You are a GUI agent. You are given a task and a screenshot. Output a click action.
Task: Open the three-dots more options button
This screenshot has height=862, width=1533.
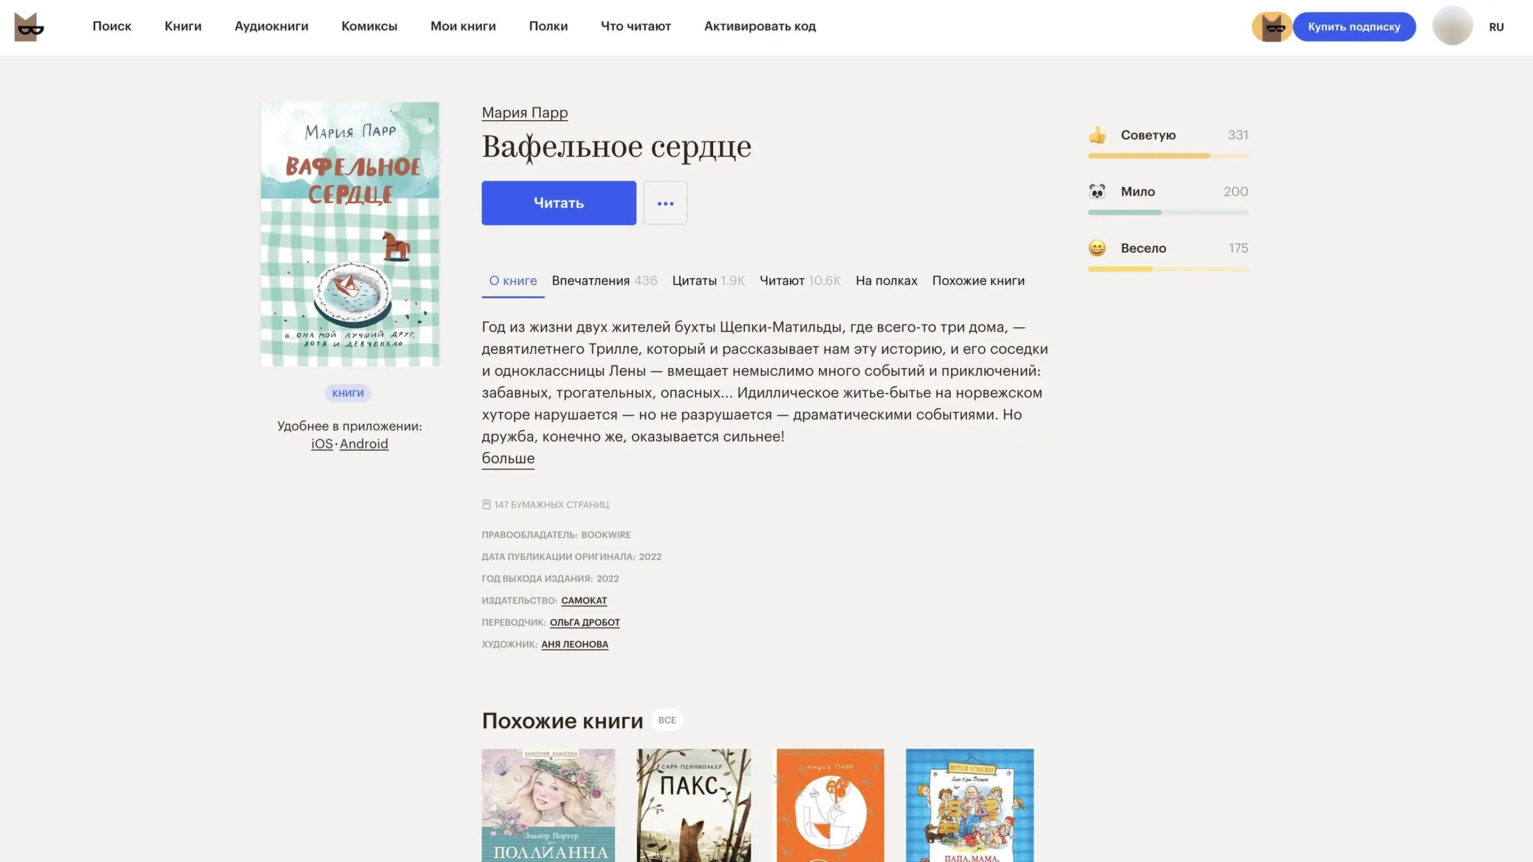[x=665, y=203]
